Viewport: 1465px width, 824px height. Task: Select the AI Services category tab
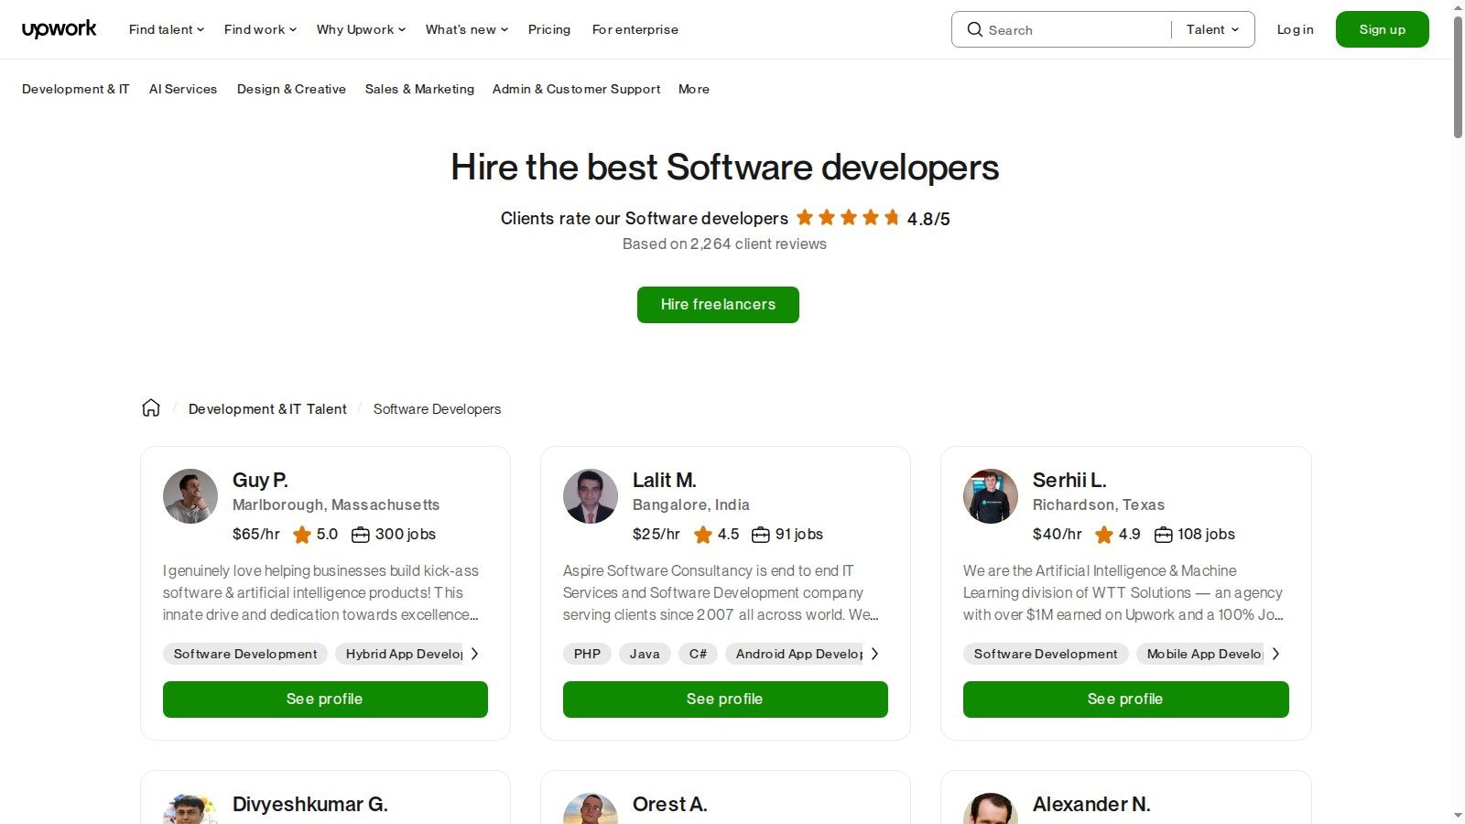pos(183,89)
